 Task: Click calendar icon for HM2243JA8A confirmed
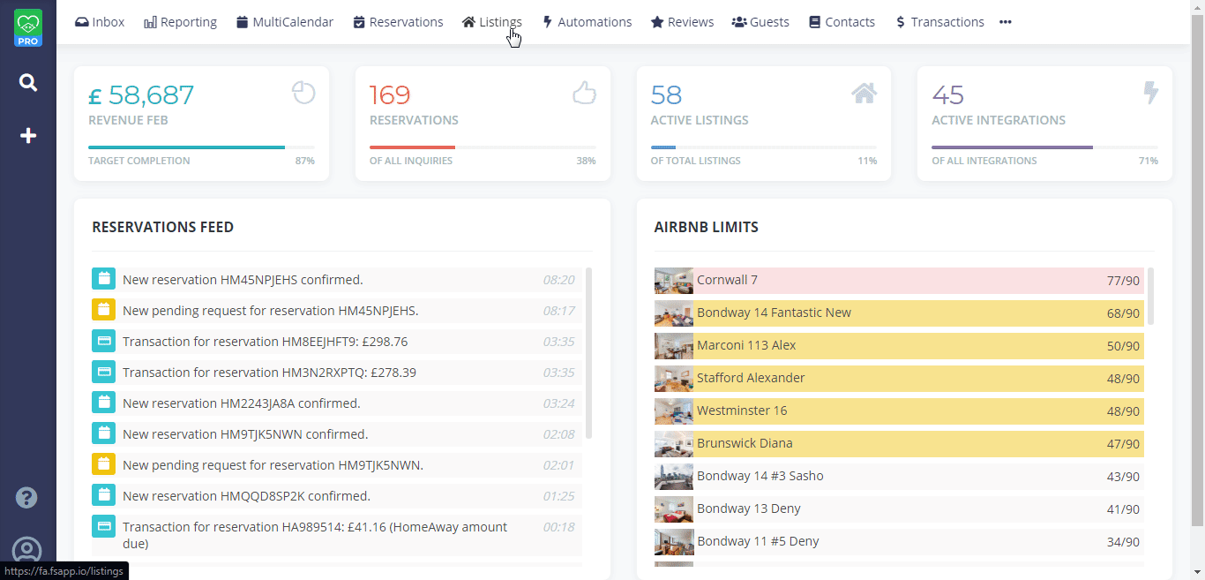103,403
